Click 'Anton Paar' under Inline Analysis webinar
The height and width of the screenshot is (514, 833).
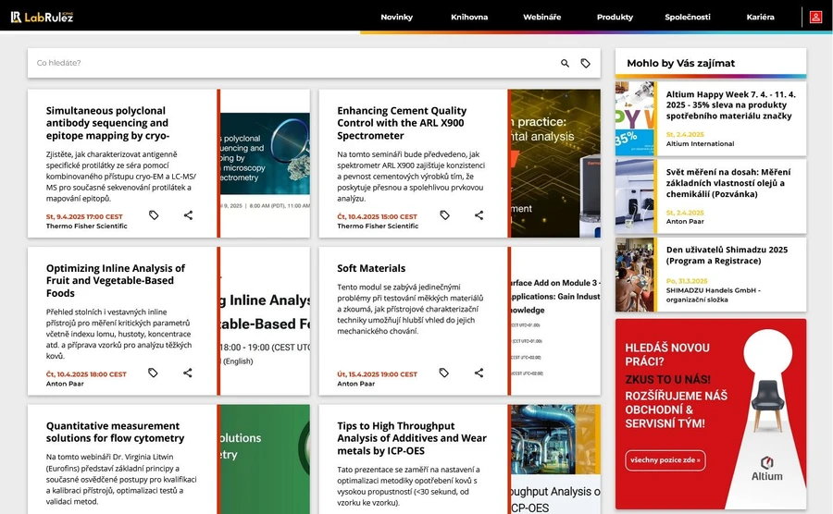[65, 384]
